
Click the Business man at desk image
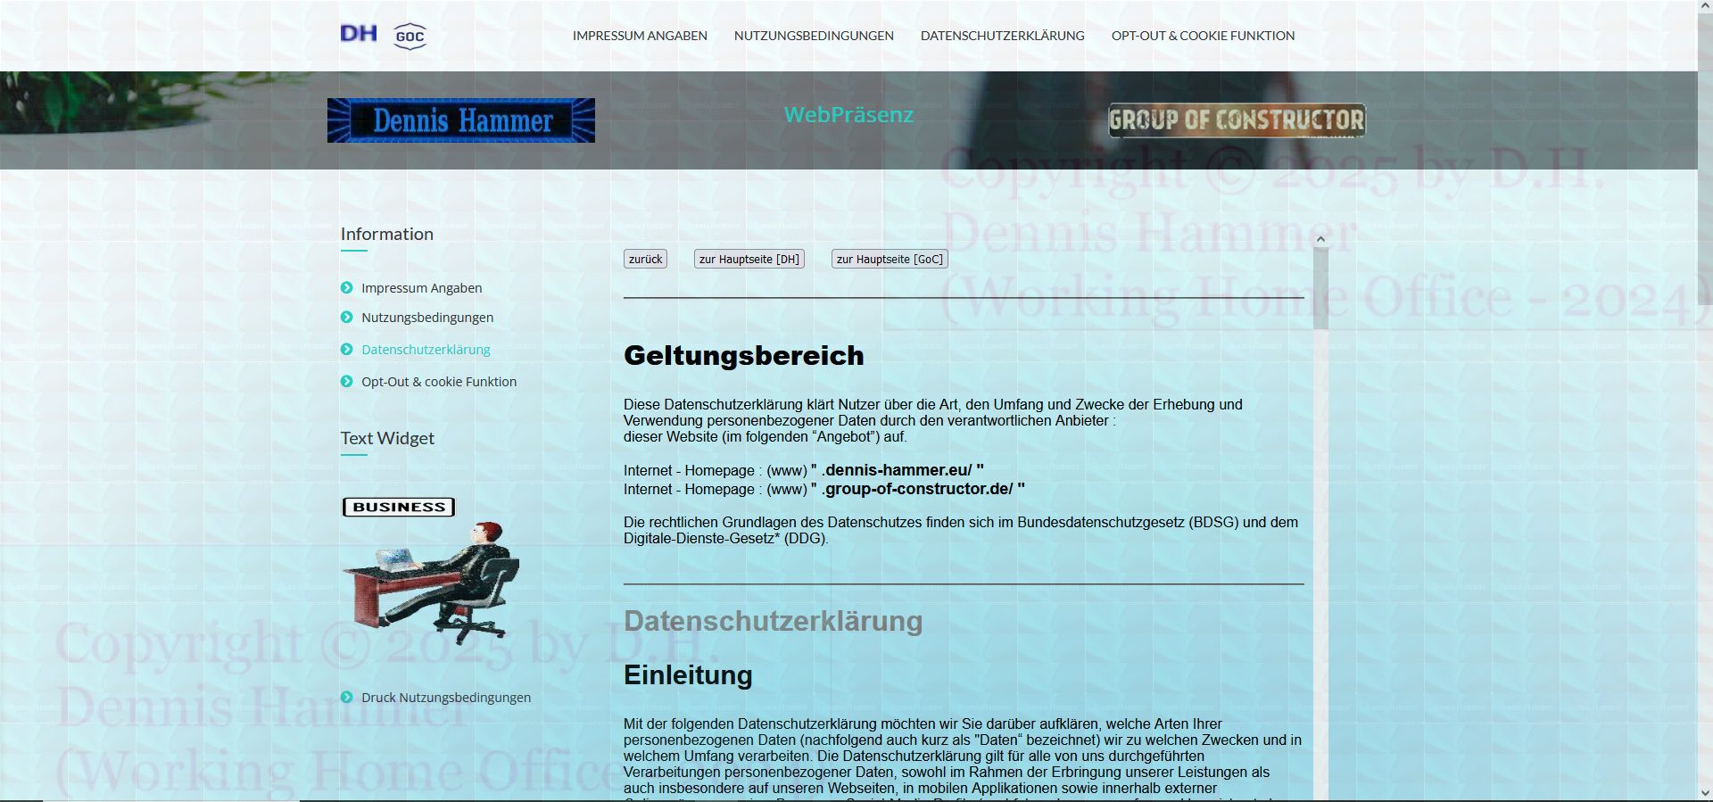point(431,572)
